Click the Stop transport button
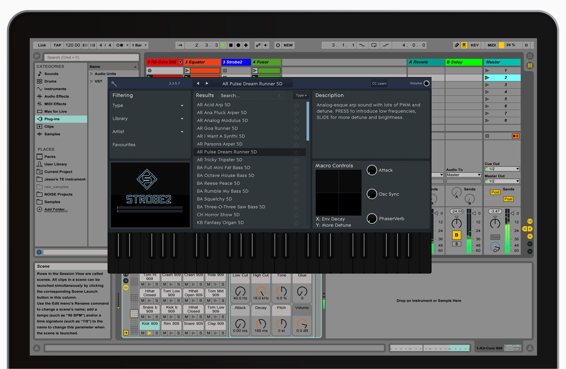The width and height of the screenshot is (566, 369). coord(231,45)
